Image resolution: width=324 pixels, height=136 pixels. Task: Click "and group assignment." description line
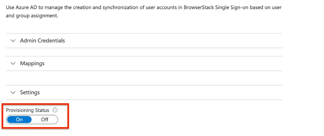(32, 16)
